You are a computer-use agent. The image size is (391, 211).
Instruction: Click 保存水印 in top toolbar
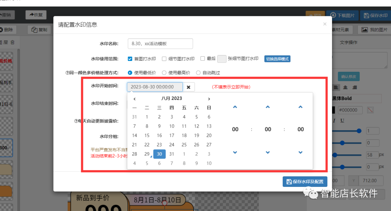click(375, 16)
